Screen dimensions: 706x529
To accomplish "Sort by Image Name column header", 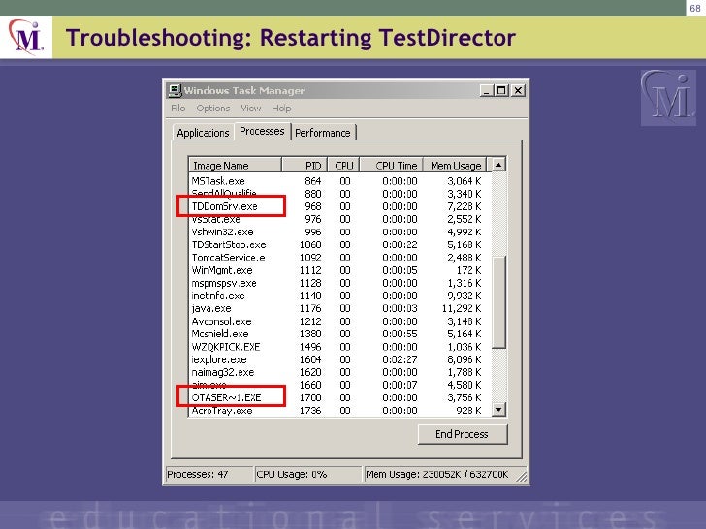I will [235, 166].
